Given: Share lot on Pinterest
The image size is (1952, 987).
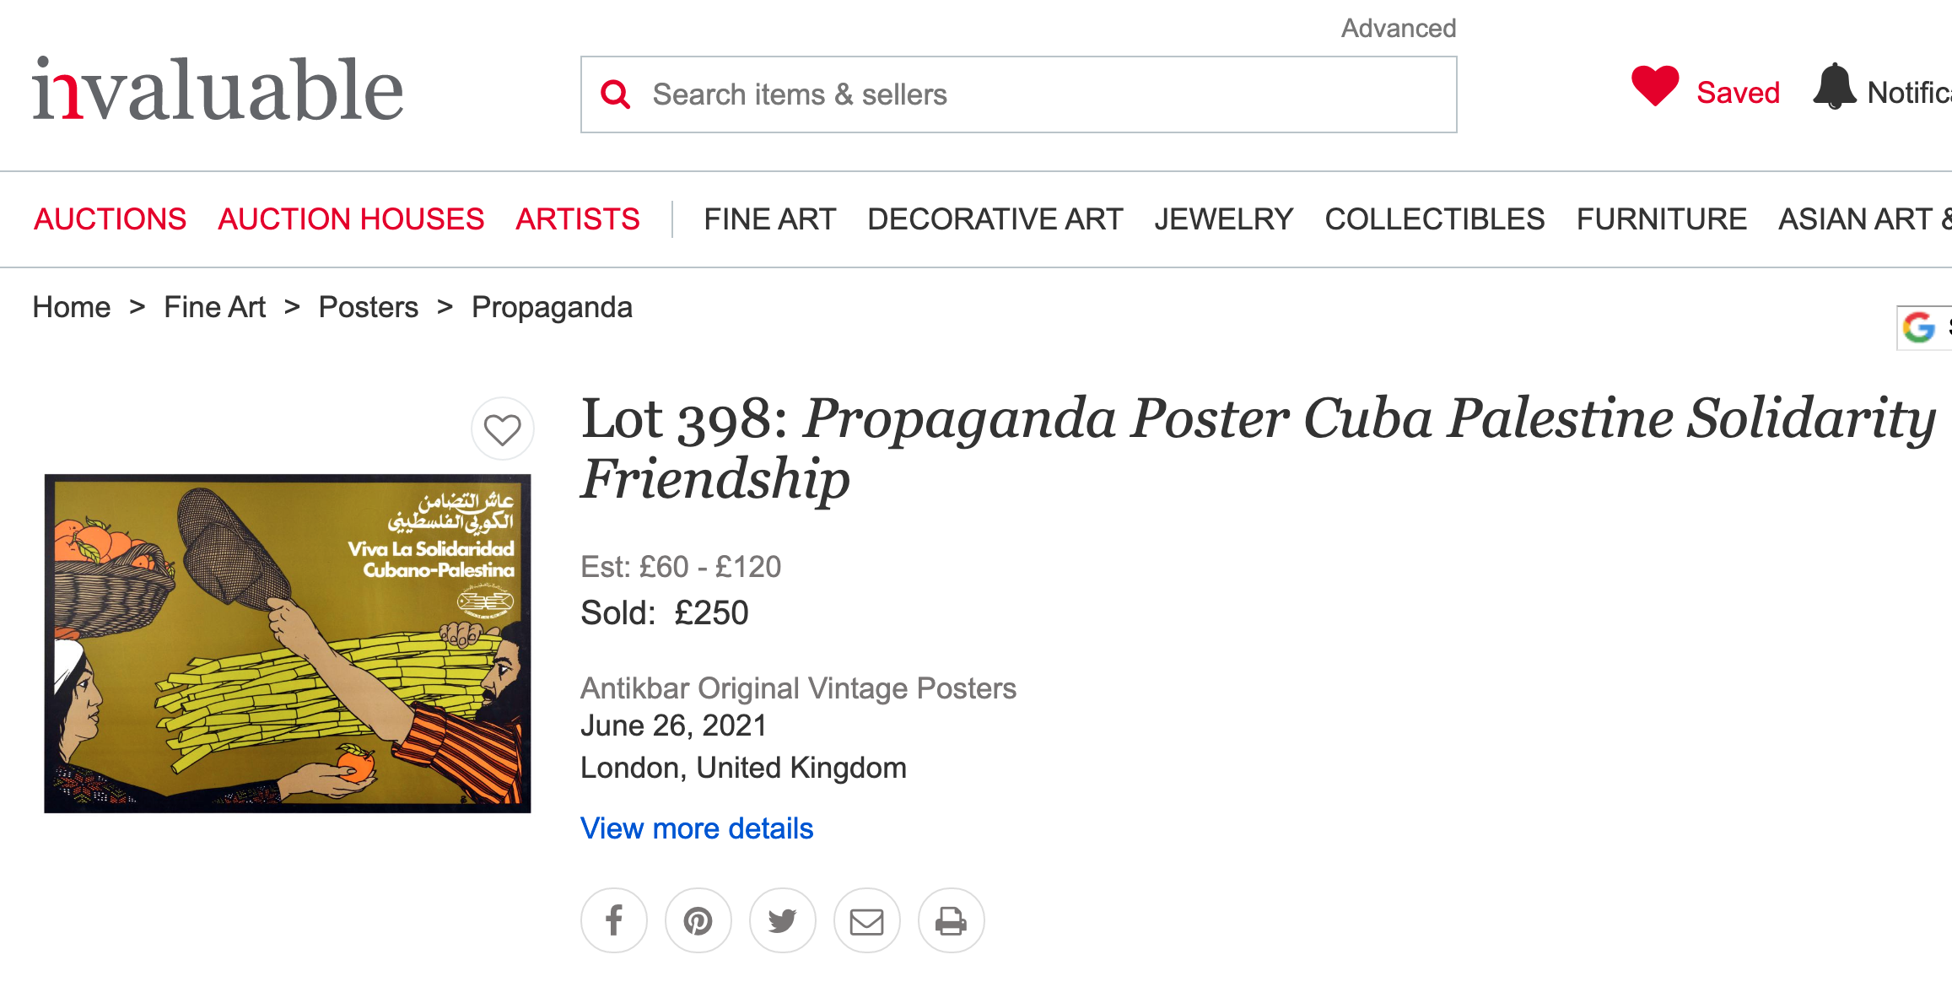Looking at the screenshot, I should point(698,920).
